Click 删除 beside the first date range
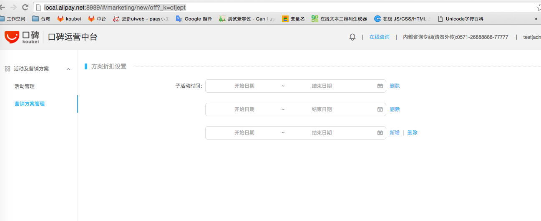Image resolution: width=541 pixels, height=221 pixels. tap(395, 86)
